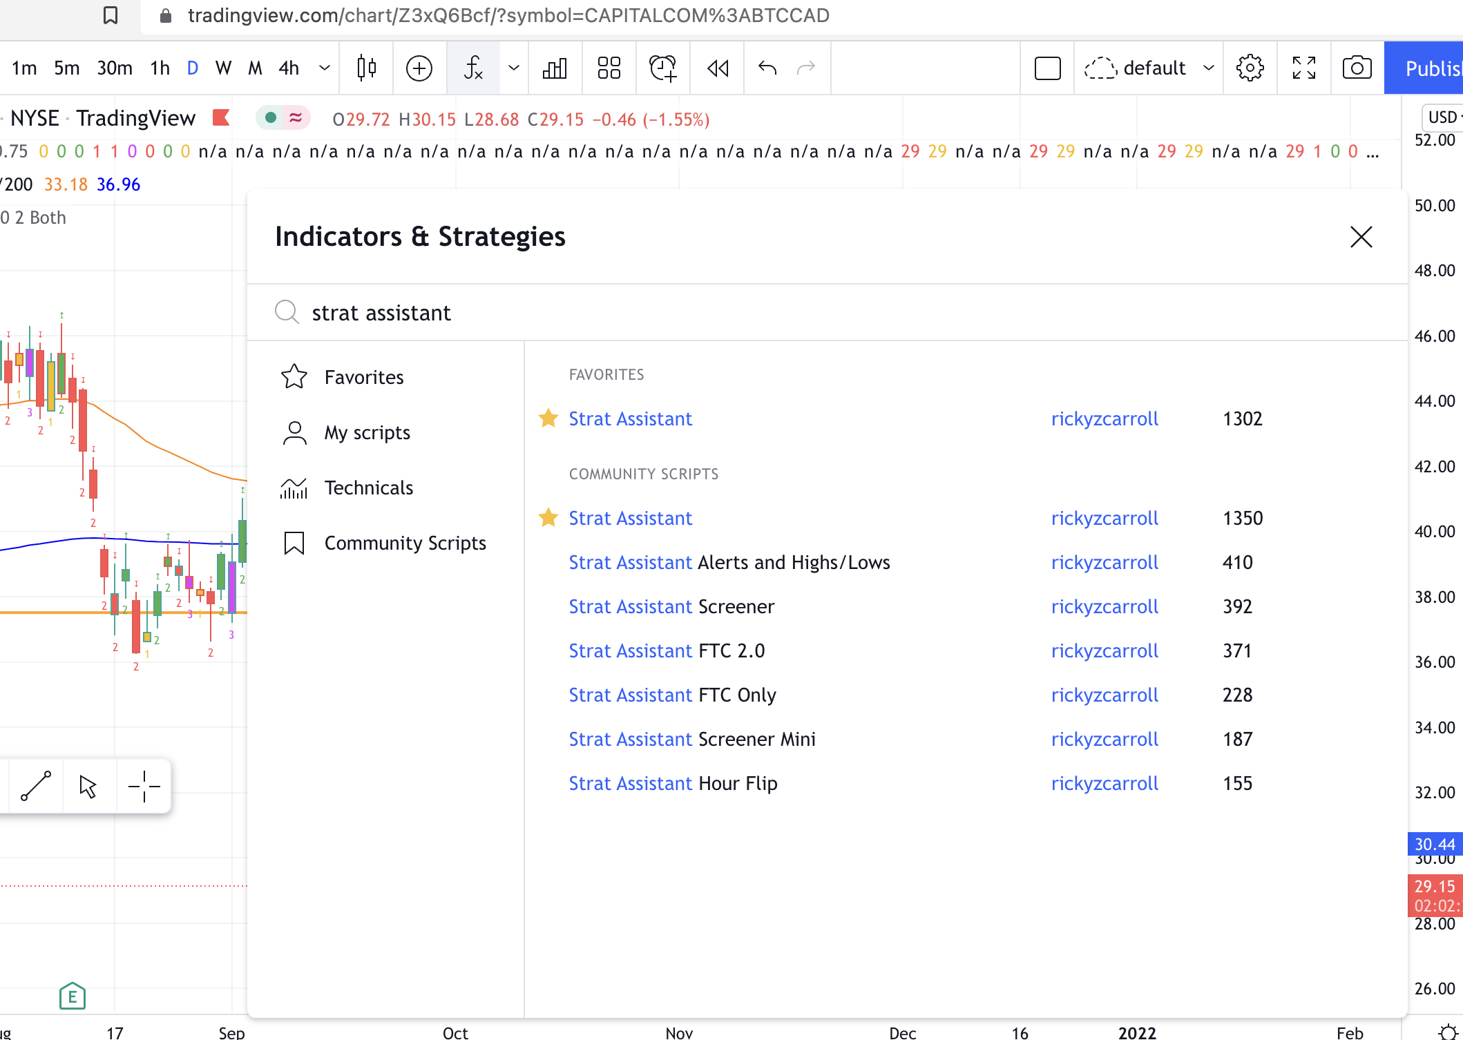Select the Daily D timeframe
The image size is (1463, 1040).
[193, 68]
